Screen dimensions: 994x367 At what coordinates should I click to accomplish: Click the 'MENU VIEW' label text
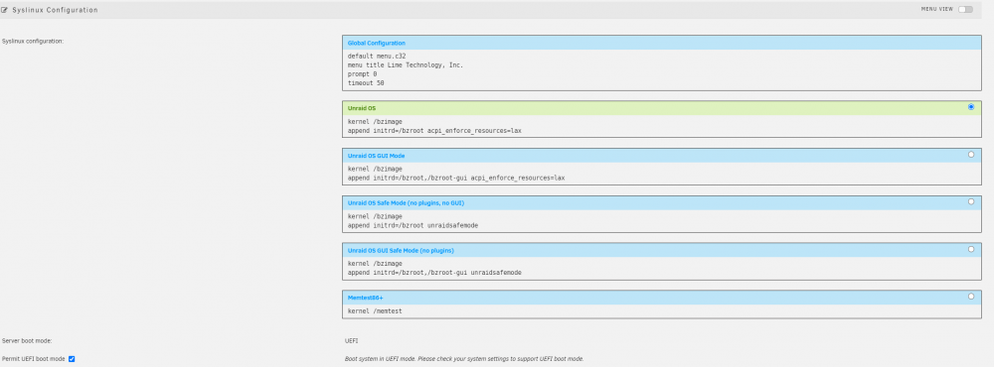point(937,10)
